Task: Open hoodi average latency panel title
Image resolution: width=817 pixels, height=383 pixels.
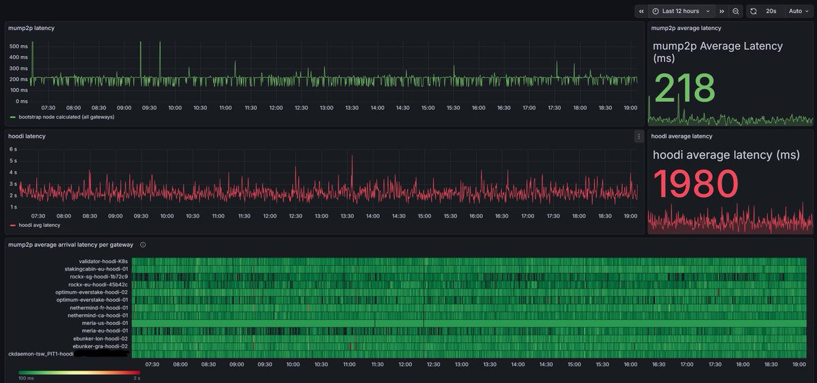Action: click(x=682, y=136)
